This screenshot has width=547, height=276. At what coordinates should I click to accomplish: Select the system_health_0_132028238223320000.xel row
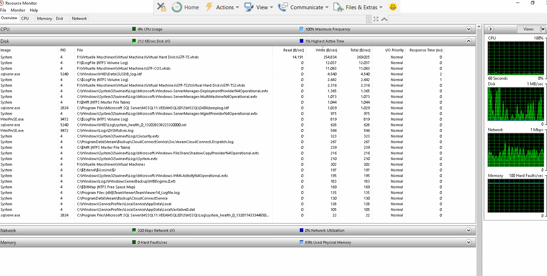222,125
